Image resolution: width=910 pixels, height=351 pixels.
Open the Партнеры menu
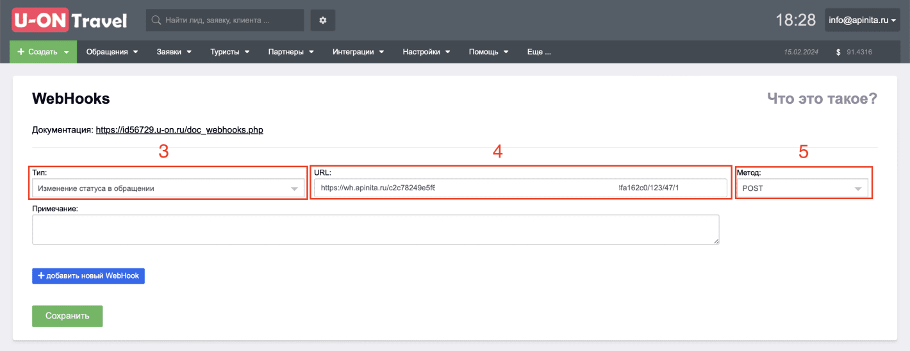coord(291,52)
